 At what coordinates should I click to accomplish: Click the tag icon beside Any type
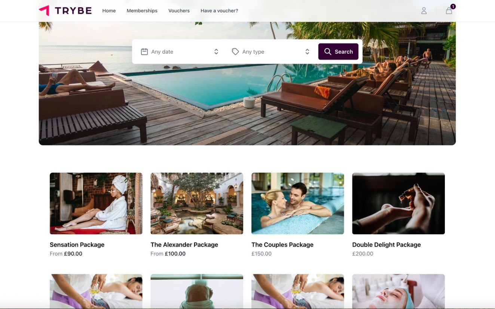[x=235, y=52]
